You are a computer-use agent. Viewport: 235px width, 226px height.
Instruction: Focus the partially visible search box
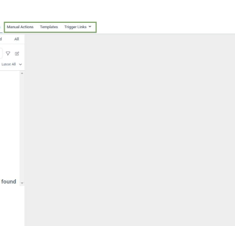[x=1, y=53]
